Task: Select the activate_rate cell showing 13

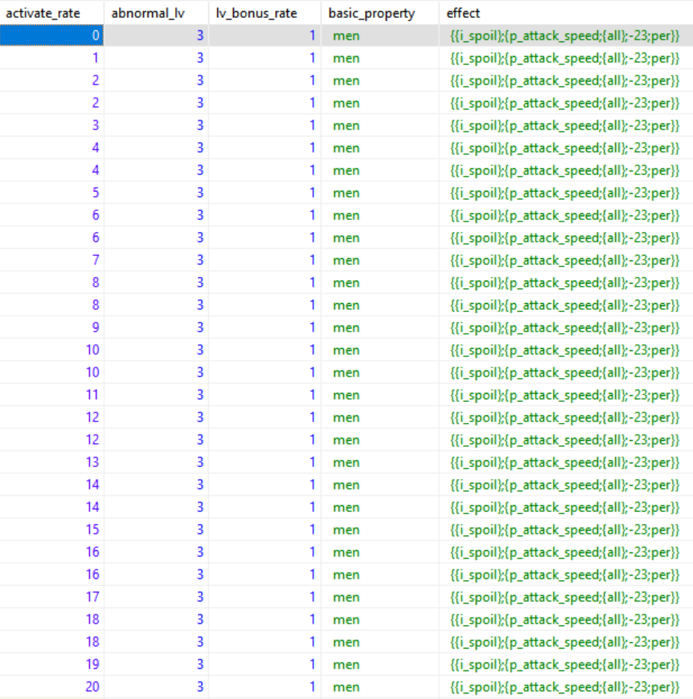Action: (x=52, y=462)
